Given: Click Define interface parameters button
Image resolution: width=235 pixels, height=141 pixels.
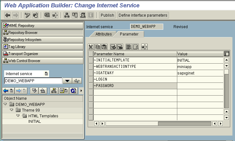Looking at the screenshot, I should [x=143, y=15].
